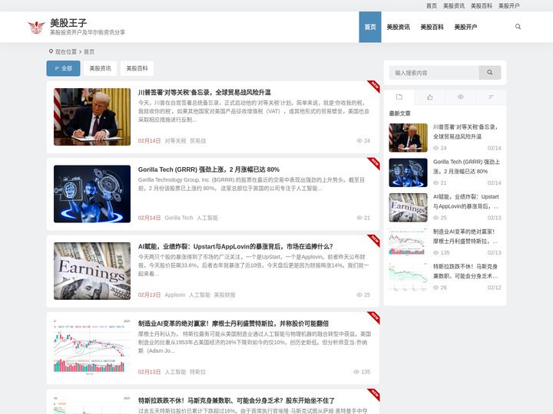Open 美股开户 in the main navigation
Screen dimensions: 553x414
coord(465,27)
